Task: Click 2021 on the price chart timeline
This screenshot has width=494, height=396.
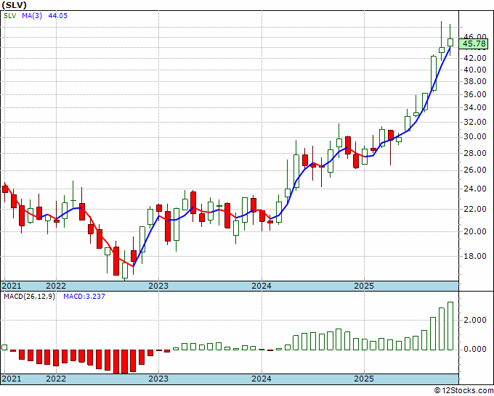Action: pyautogui.click(x=12, y=286)
